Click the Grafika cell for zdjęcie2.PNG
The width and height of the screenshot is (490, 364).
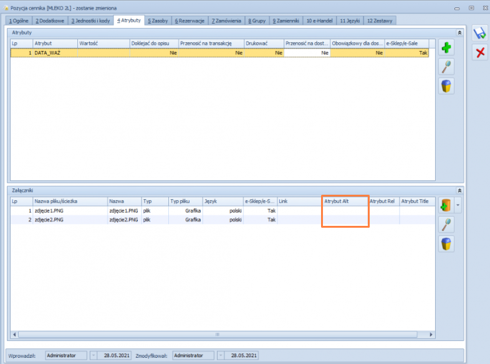[186, 220]
